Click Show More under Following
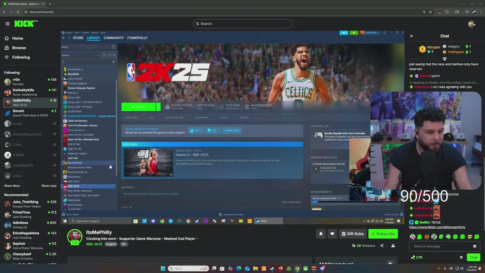 pyautogui.click(x=12, y=186)
